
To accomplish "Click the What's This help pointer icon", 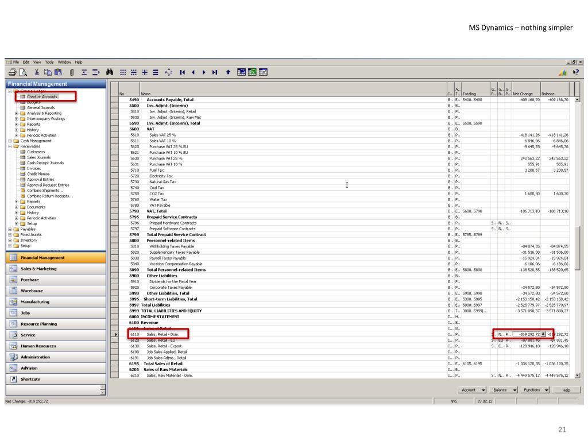I will pyautogui.click(x=575, y=72).
